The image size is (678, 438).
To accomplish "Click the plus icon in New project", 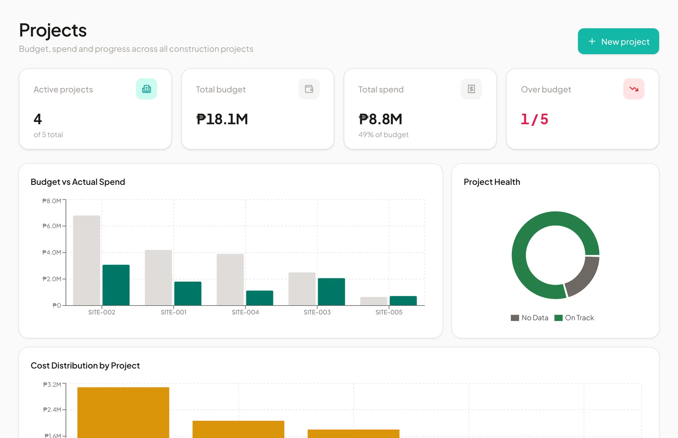I will click(x=592, y=41).
